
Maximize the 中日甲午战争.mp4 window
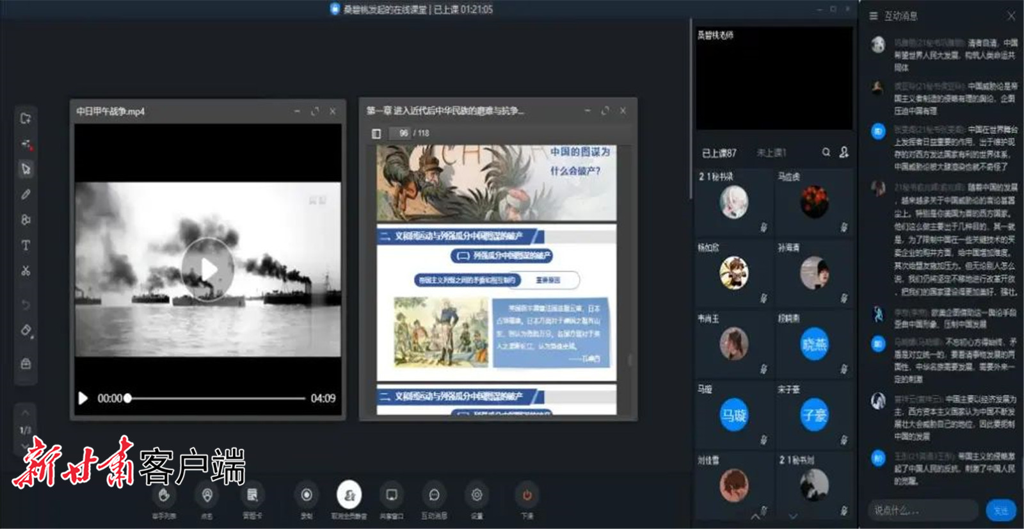point(315,111)
